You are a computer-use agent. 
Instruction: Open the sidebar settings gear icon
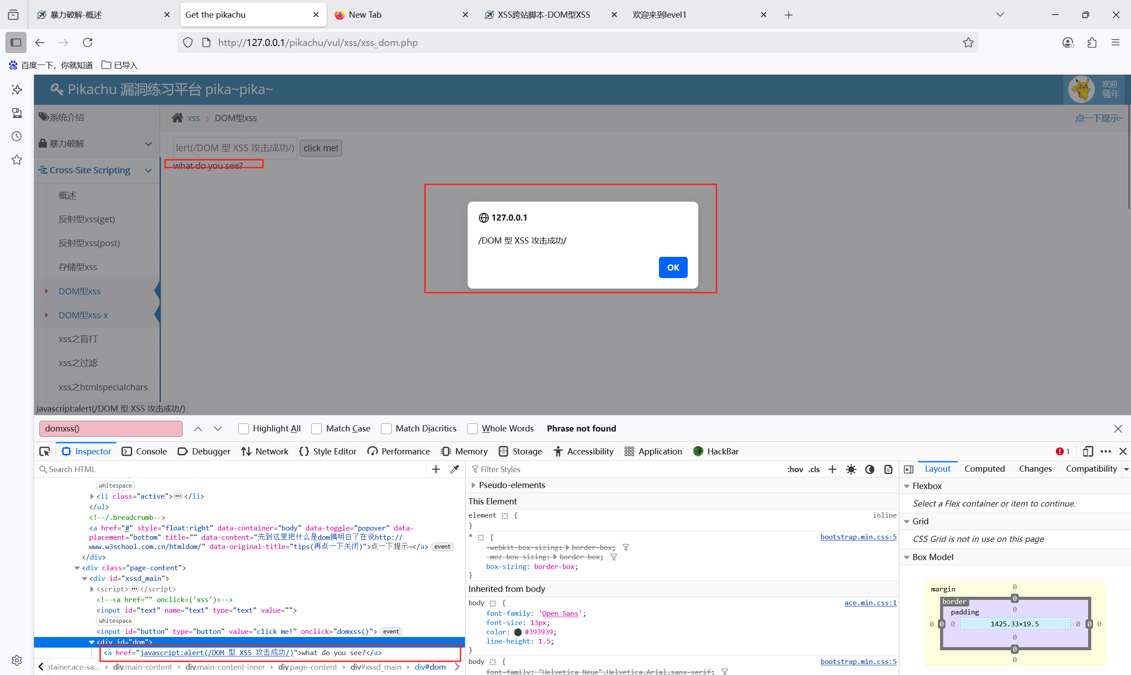pyautogui.click(x=17, y=660)
